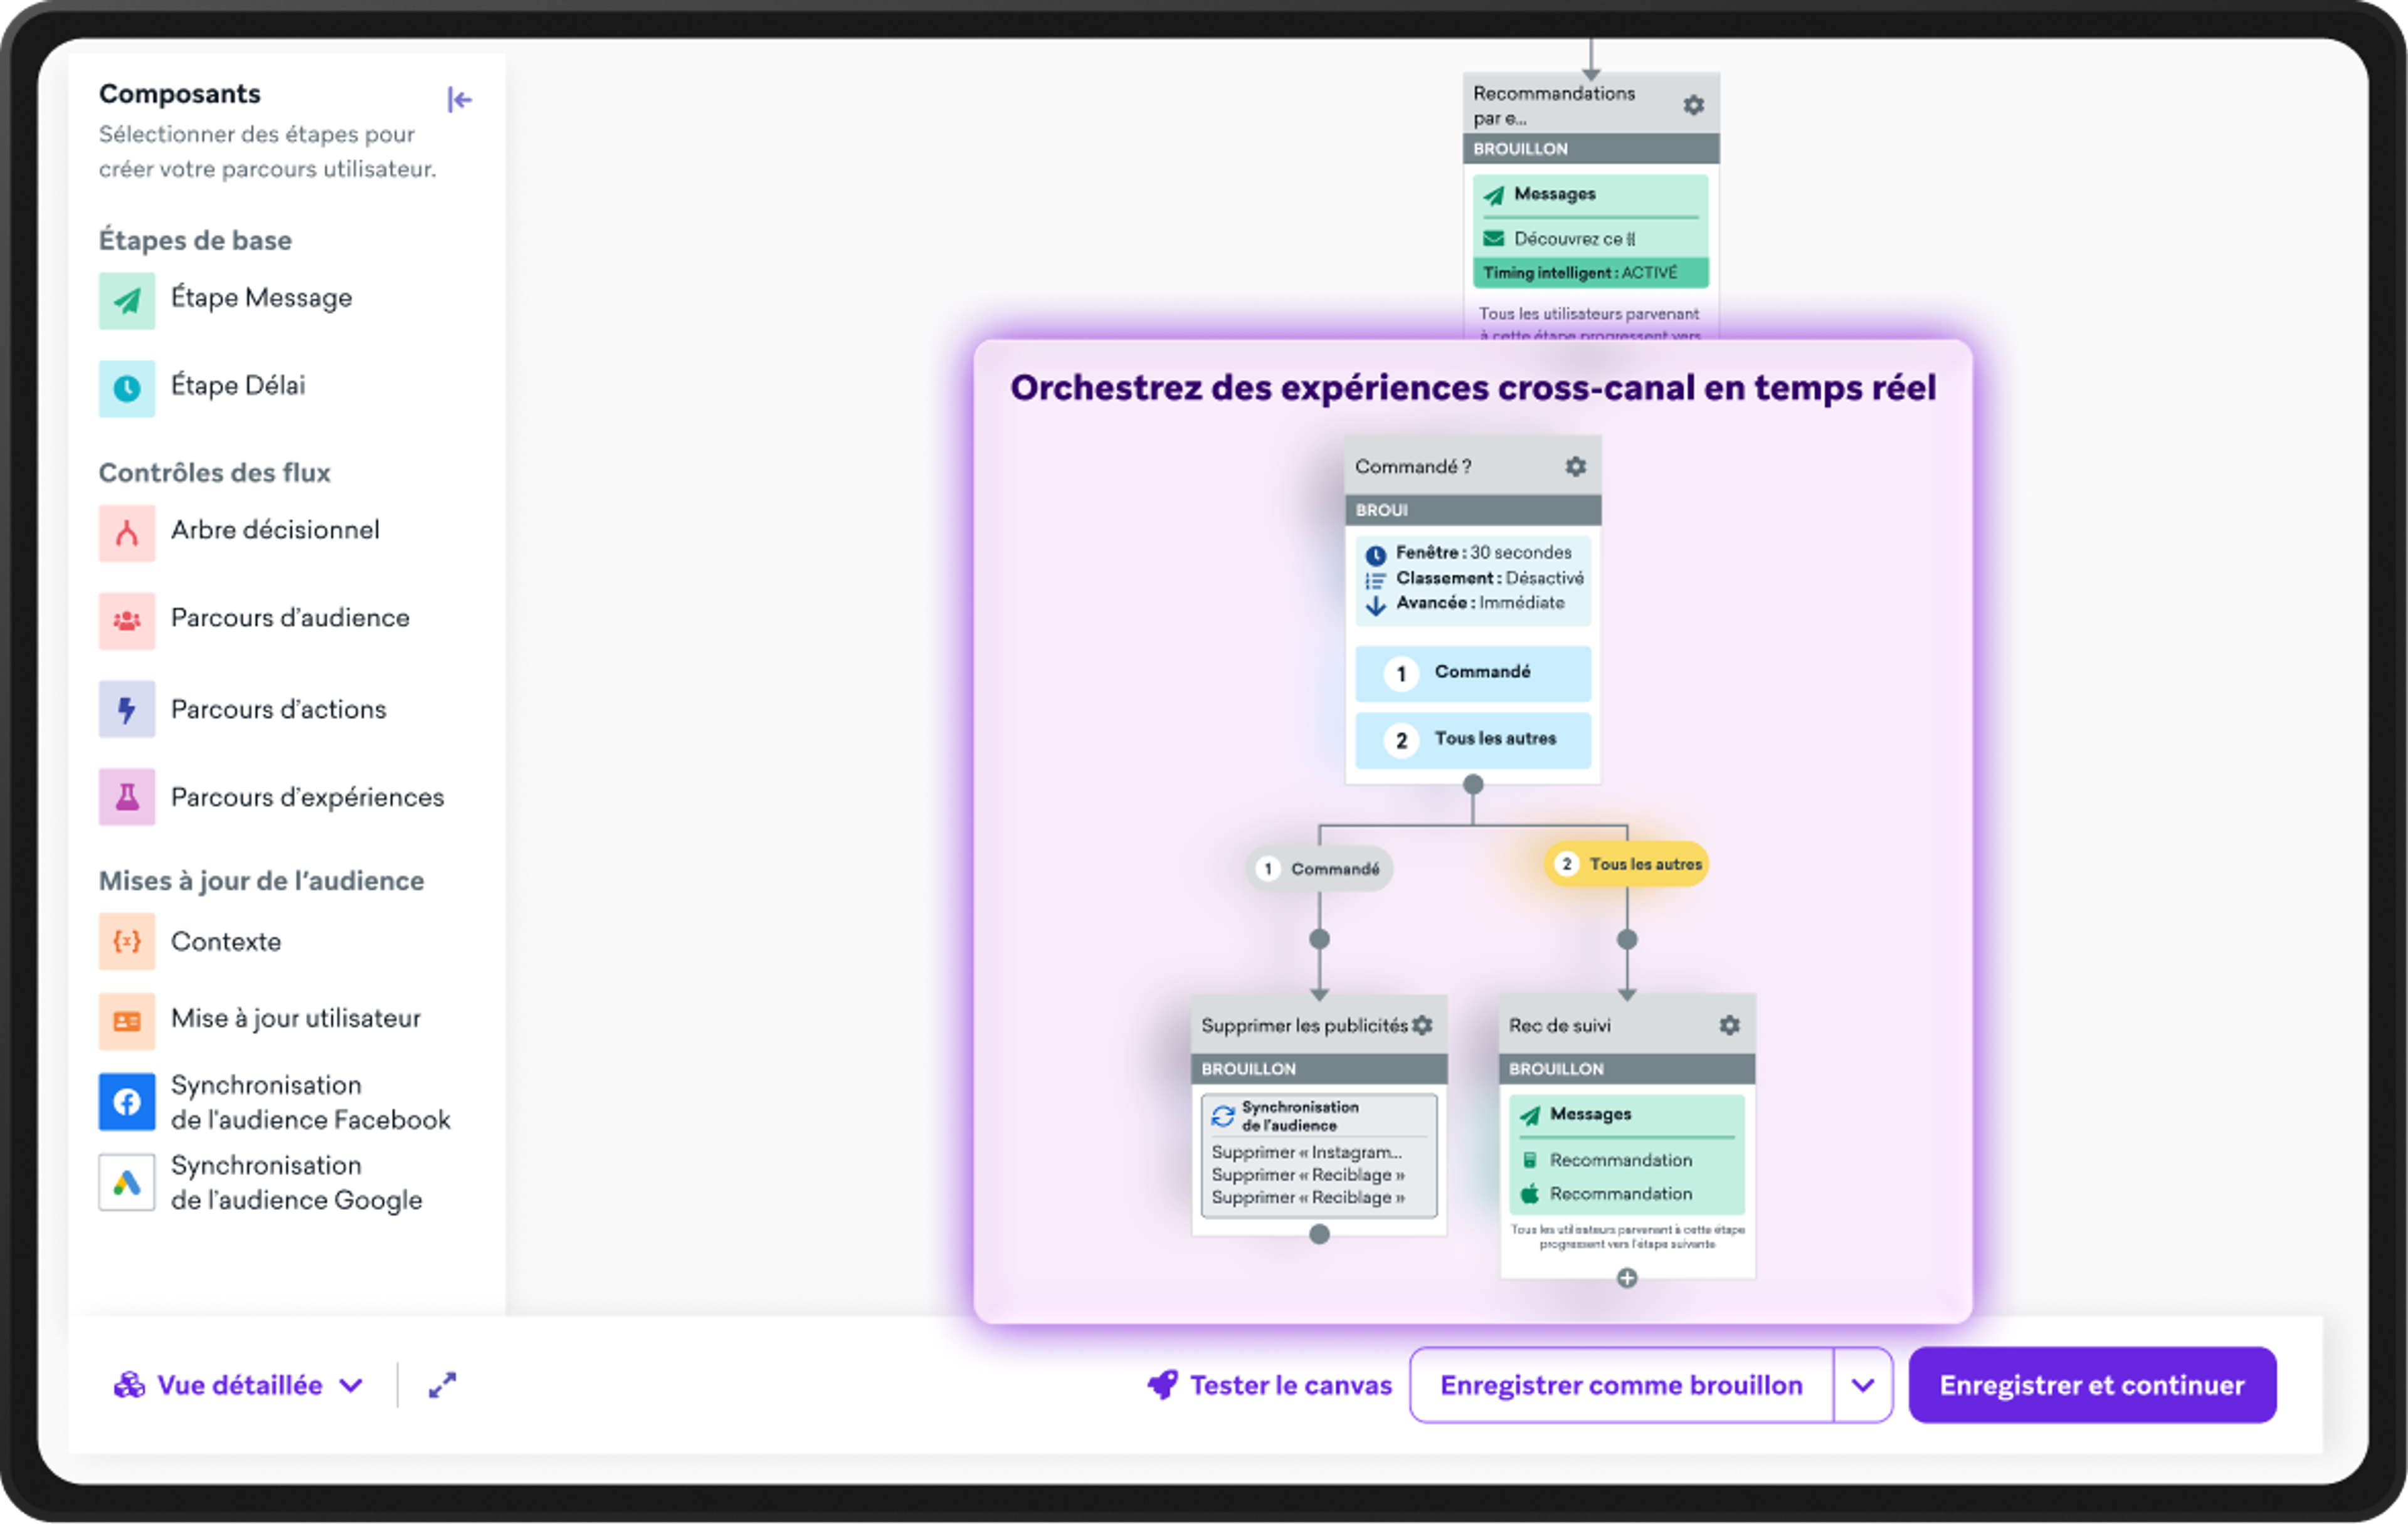Select the Parcours d'expériences flask icon
2408x1524 pixels.
[127, 797]
